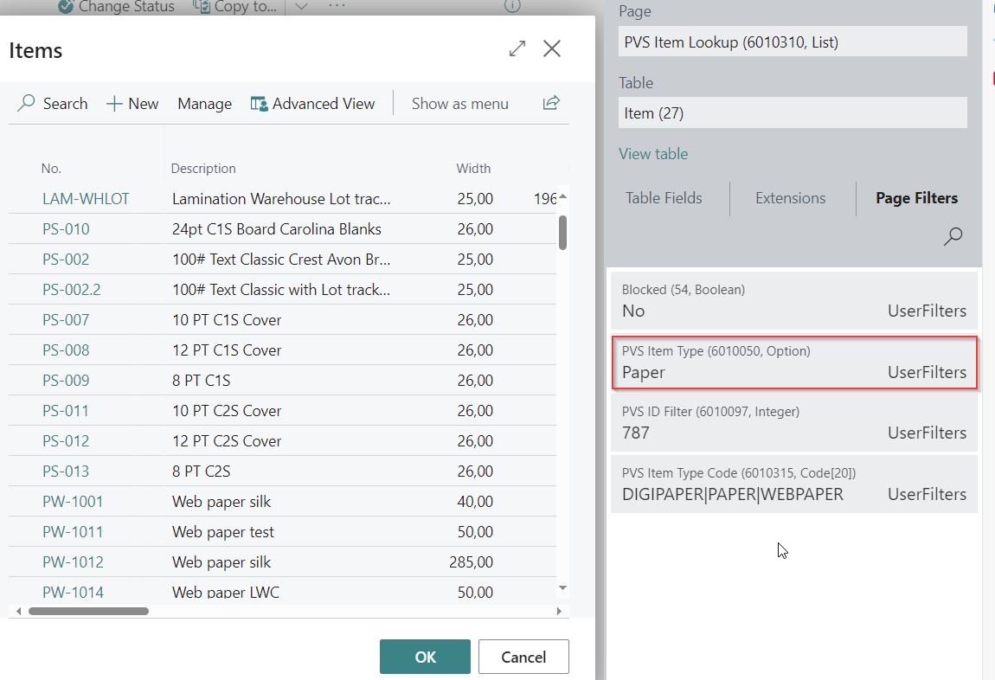This screenshot has width=995, height=680.
Task: Click the ellipsis icon for more actions
Action: [x=336, y=7]
